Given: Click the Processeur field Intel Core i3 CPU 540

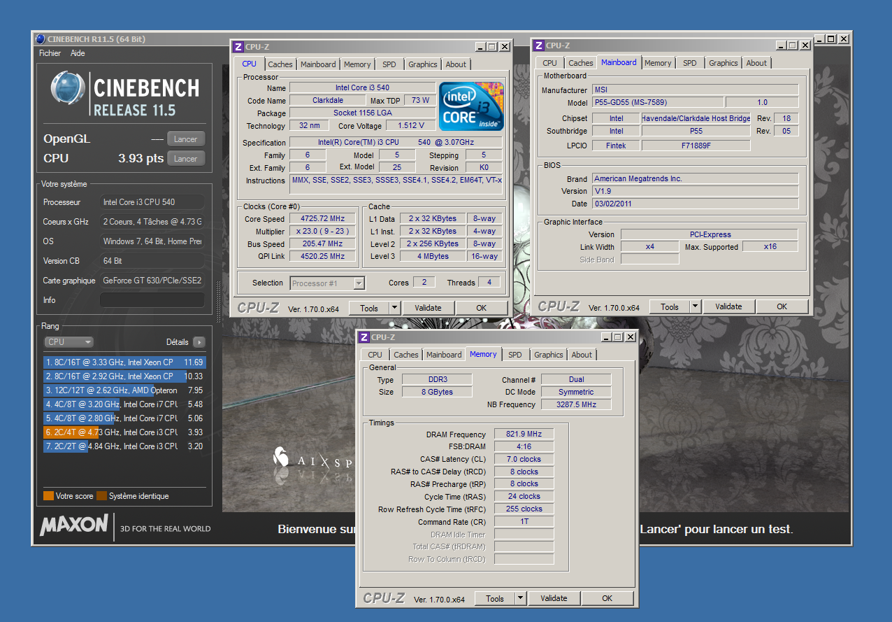Looking at the screenshot, I should (152, 202).
